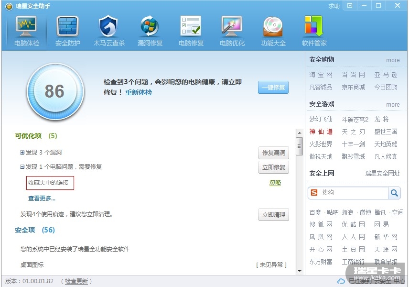Select the 木马云查杀 shield icon

coord(108,26)
